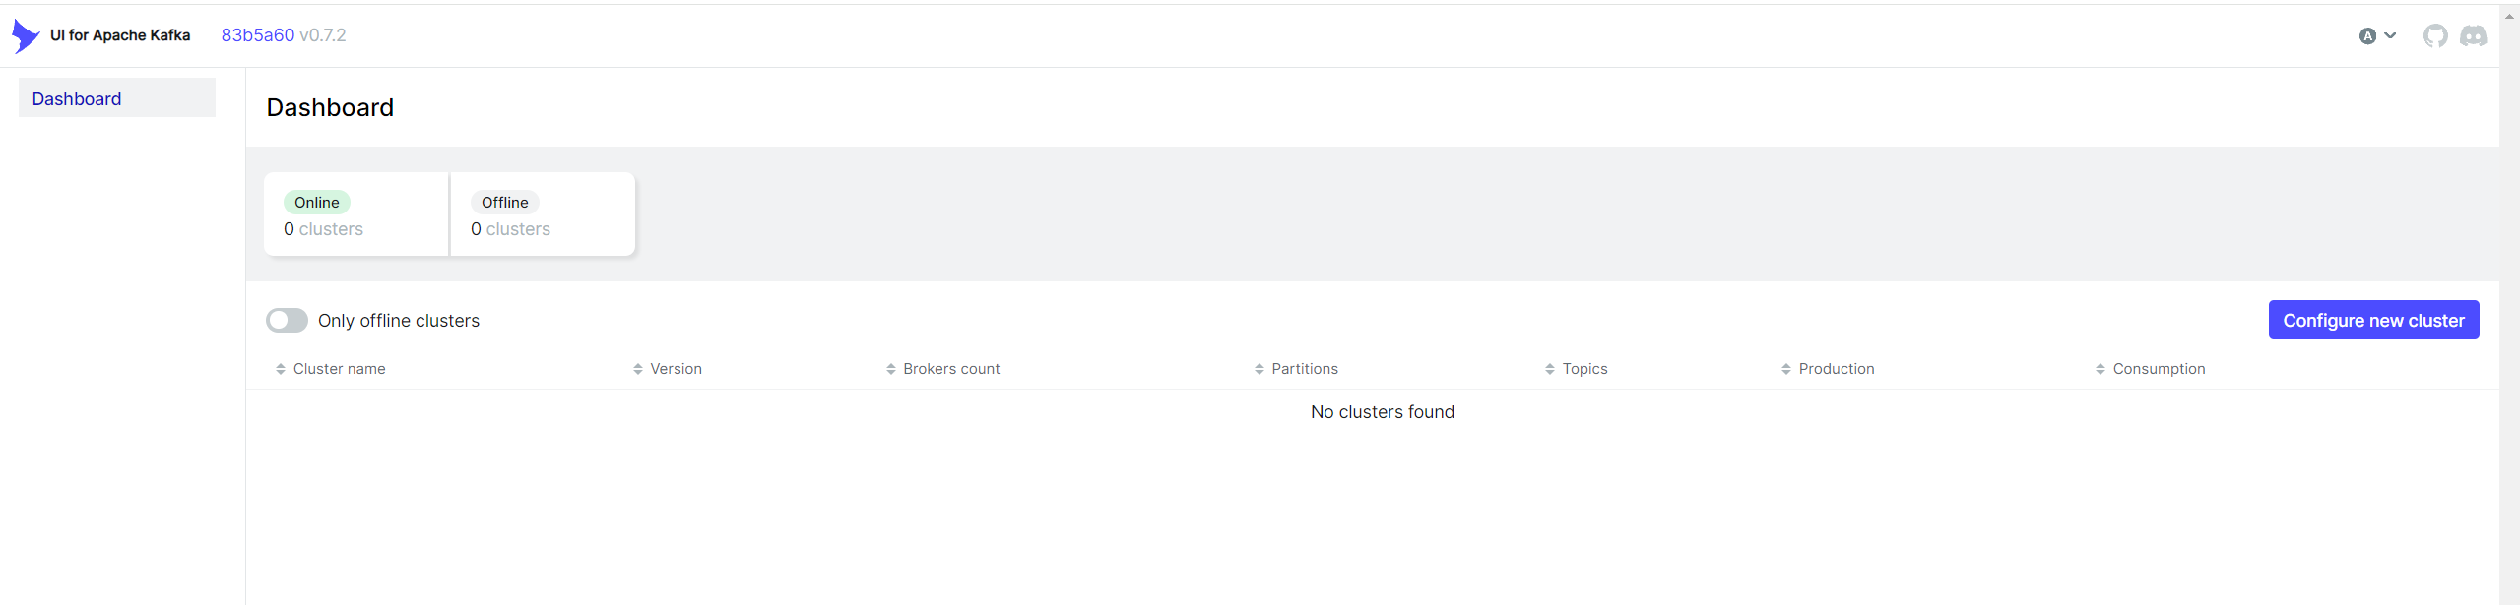Viewport: 2520px width, 605px height.
Task: Enable the Only offline clusters switch
Action: [x=287, y=321]
